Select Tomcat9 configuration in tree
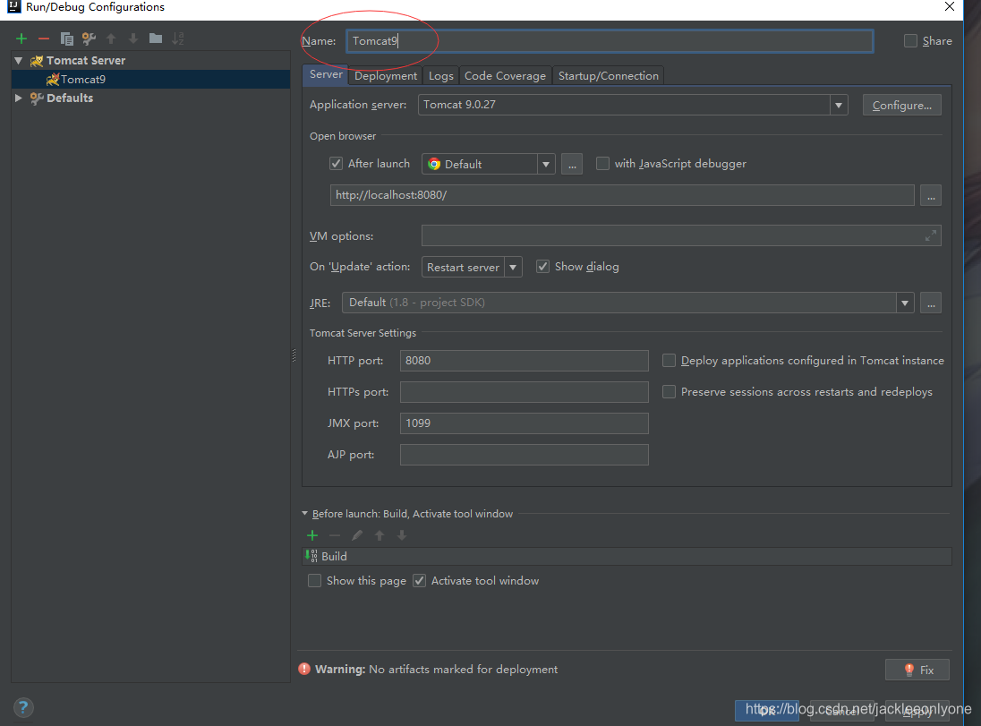Viewport: 981px width, 726px height. click(x=150, y=80)
